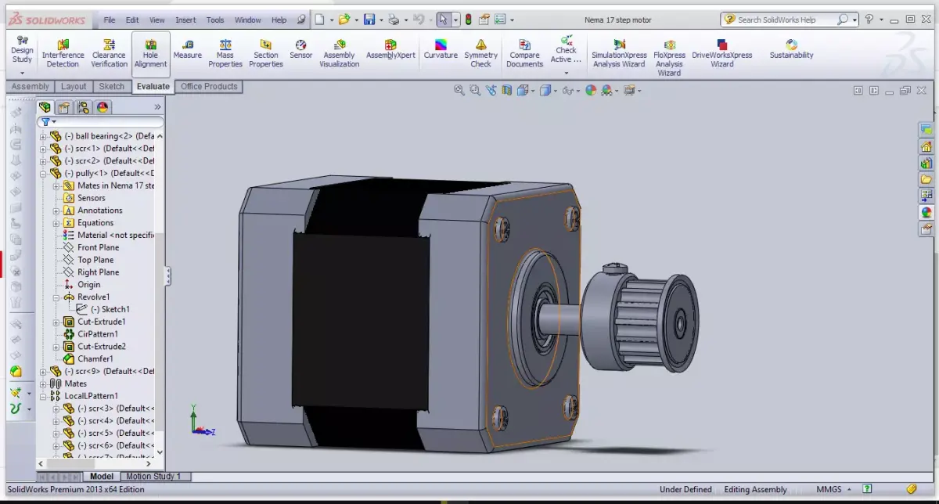The image size is (939, 504).
Task: Click the Rebuild traffic light icon
Action: click(468, 20)
